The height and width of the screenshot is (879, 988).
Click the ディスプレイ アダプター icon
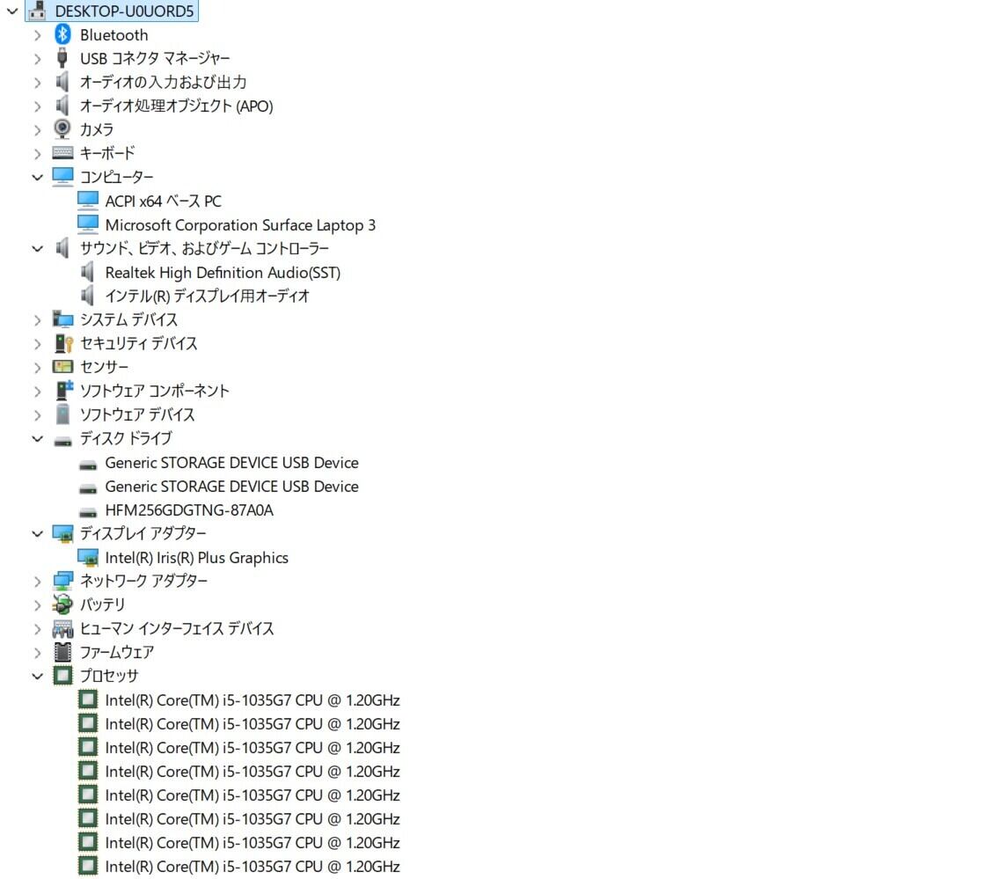tap(62, 534)
